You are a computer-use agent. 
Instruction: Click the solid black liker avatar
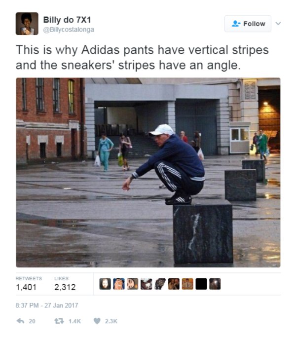click(x=201, y=284)
